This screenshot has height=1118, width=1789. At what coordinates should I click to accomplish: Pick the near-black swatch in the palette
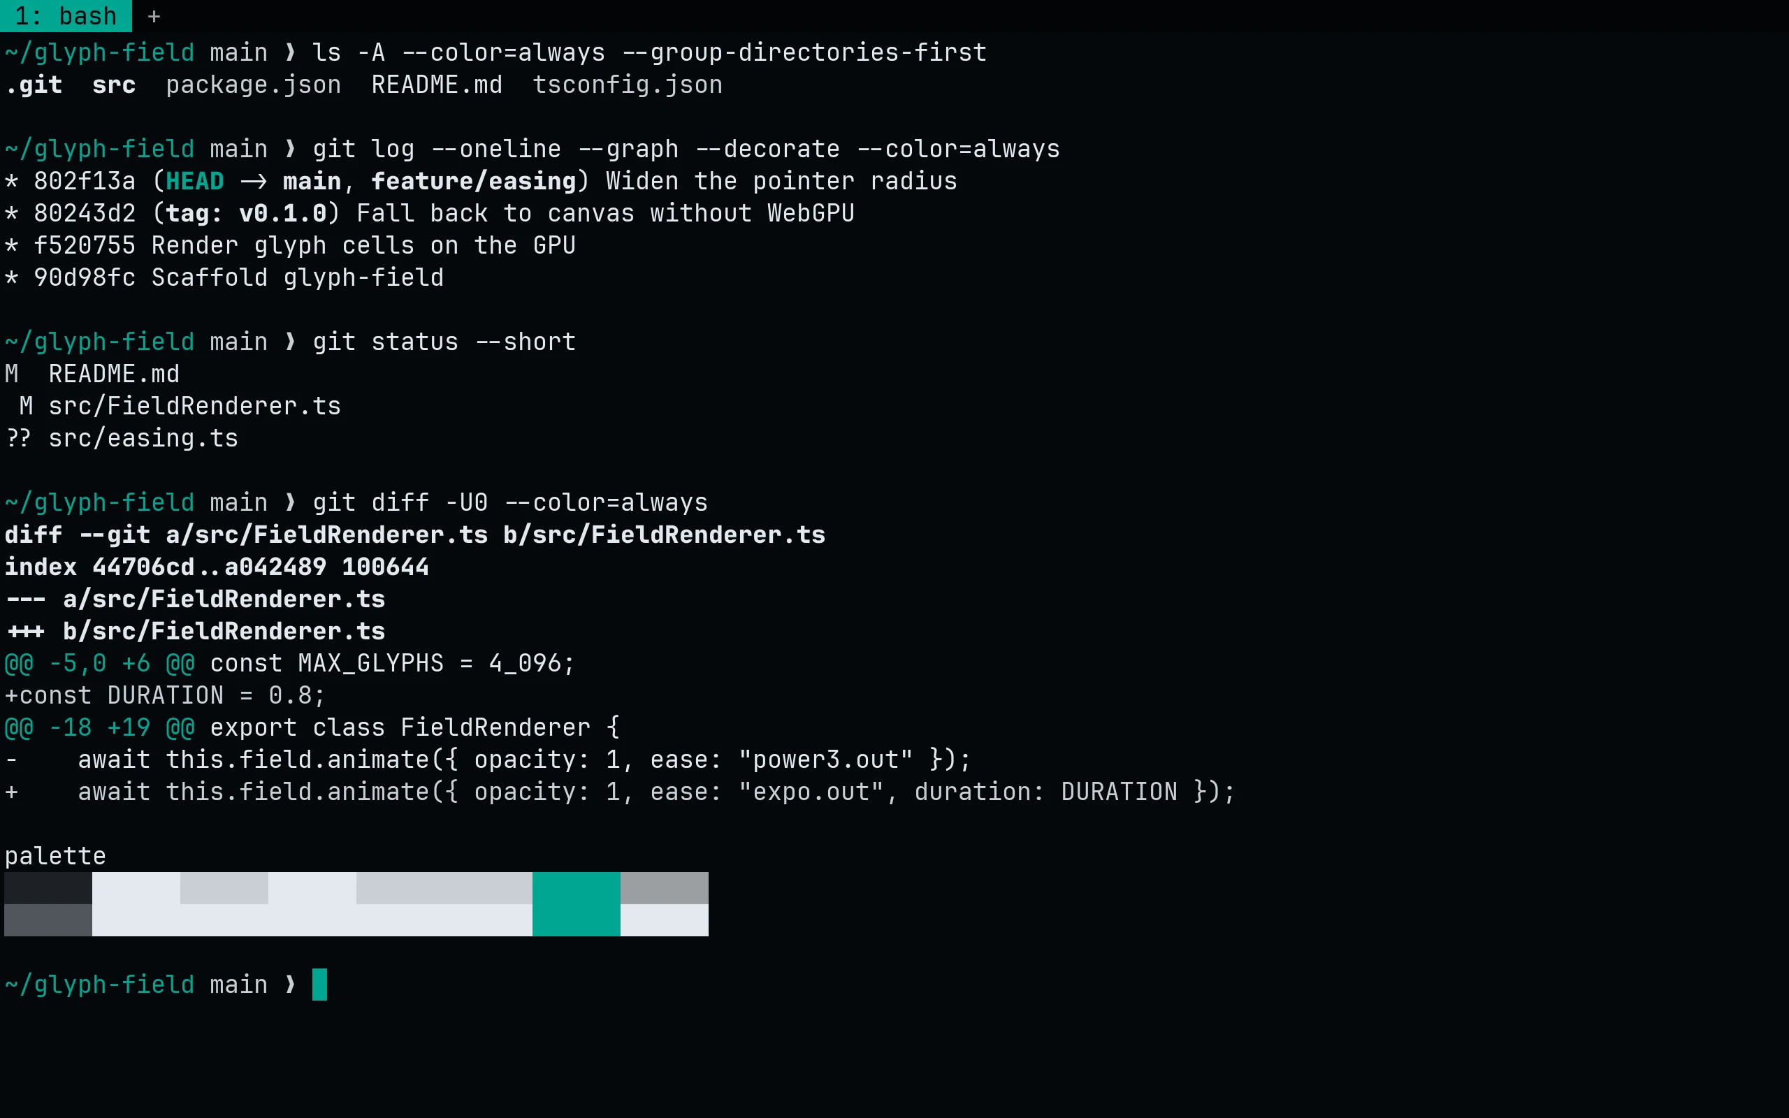(x=48, y=887)
